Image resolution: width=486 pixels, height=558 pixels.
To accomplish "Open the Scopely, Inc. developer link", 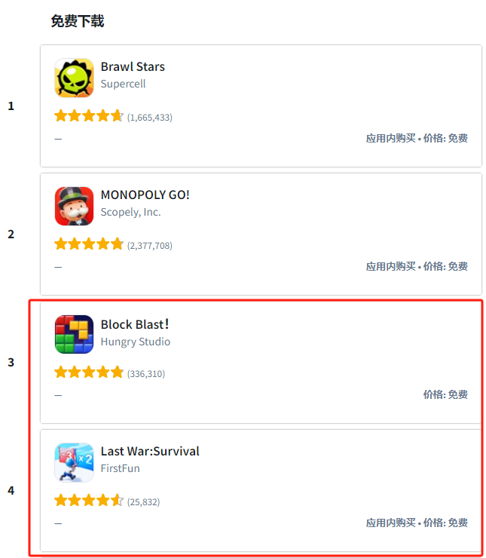I will pos(131,212).
